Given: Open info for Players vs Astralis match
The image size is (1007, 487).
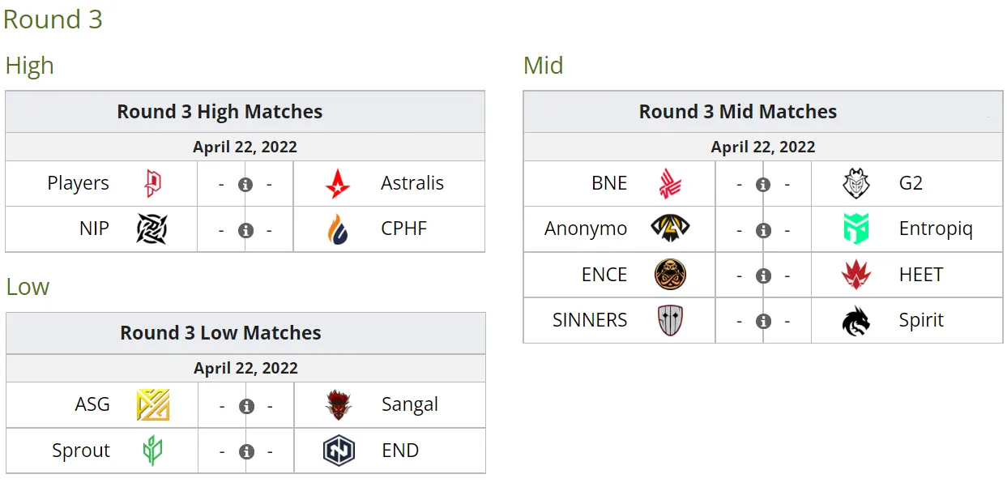Looking at the screenshot, I should pos(245,185).
